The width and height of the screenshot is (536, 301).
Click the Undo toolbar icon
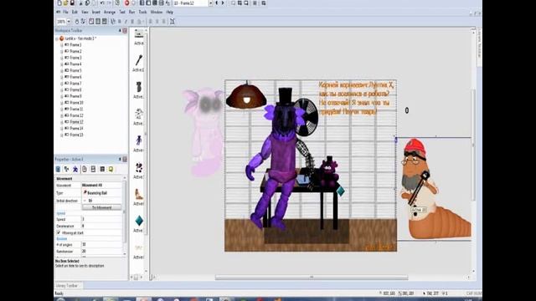(102, 3)
